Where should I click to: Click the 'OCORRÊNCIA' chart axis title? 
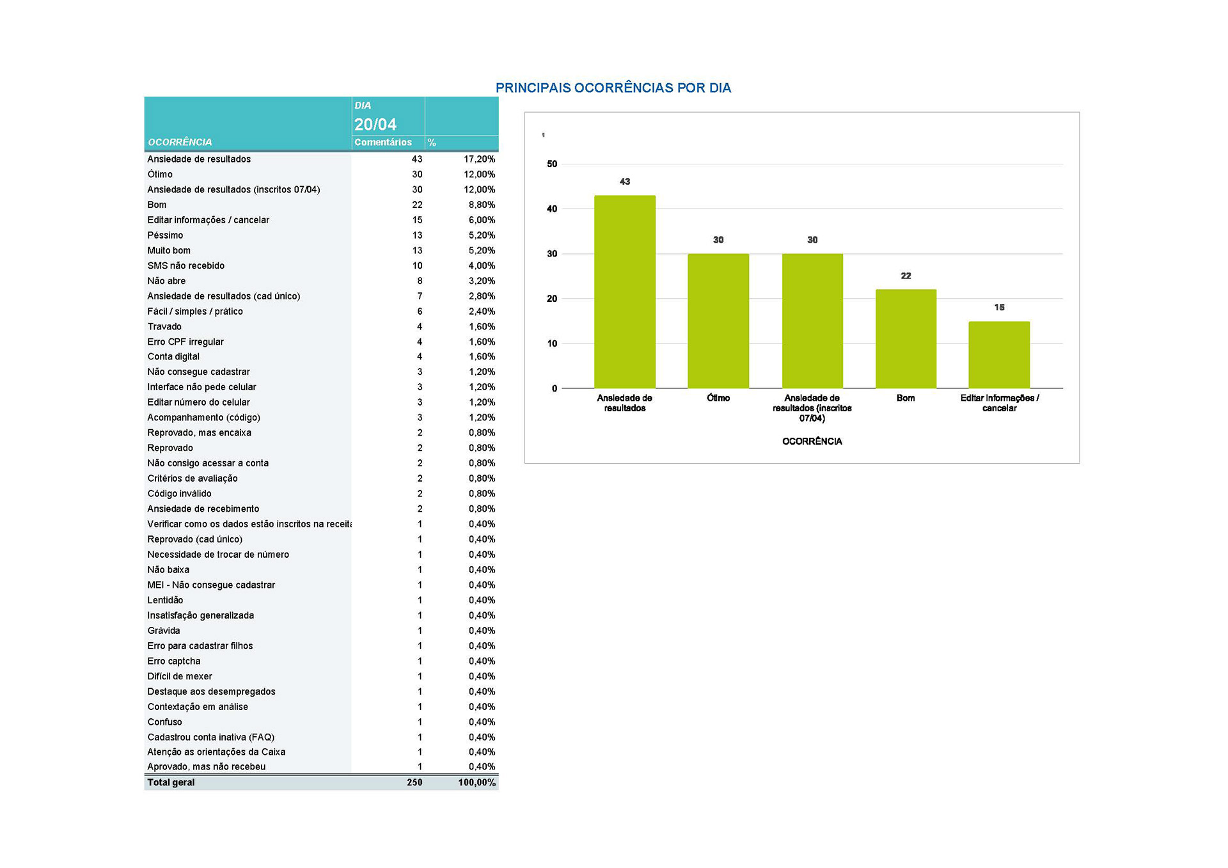(x=812, y=441)
